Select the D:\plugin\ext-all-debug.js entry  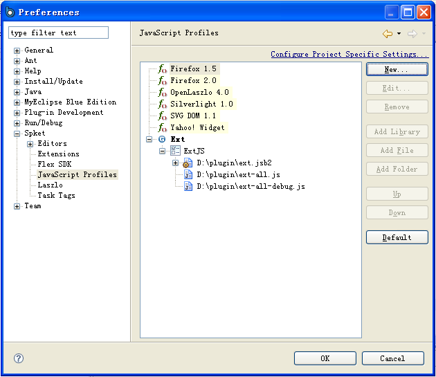point(251,186)
